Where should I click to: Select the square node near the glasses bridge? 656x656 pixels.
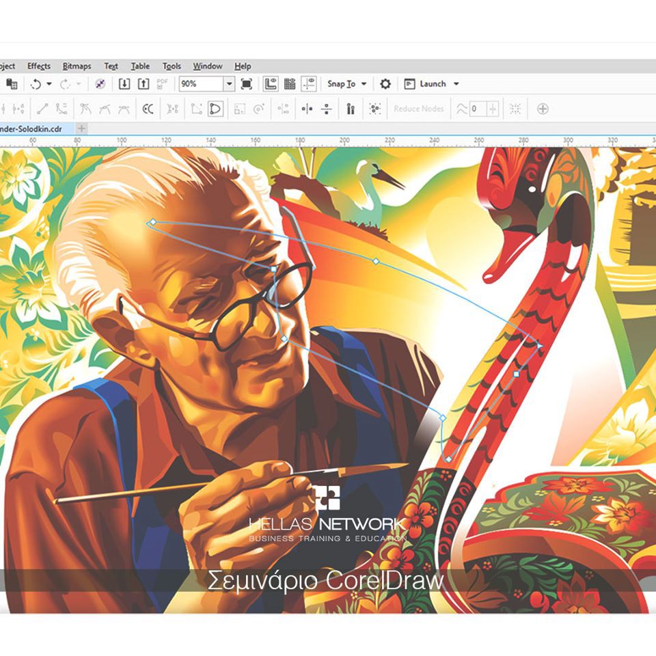(273, 269)
